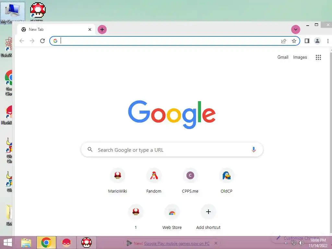Open the CPPS.me shortcut

pyautogui.click(x=190, y=180)
